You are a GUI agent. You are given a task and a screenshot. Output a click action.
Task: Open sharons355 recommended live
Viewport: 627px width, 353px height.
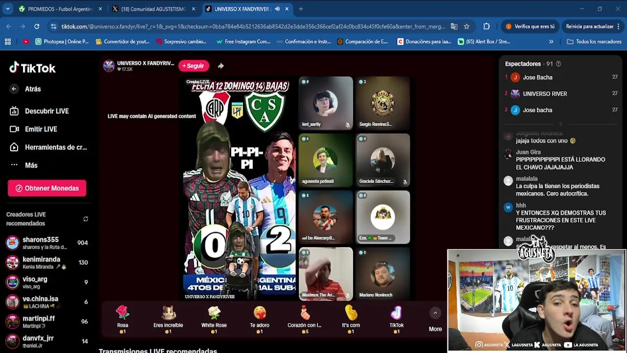point(47,243)
